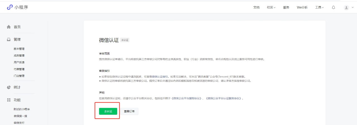Click the 小程序 logo icon
This screenshot has height=125, width=357.
point(10,7)
